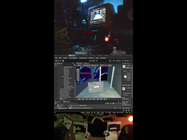Start Play mode with the play button
187x140 pixels.
pyautogui.click(x=90, y=61)
